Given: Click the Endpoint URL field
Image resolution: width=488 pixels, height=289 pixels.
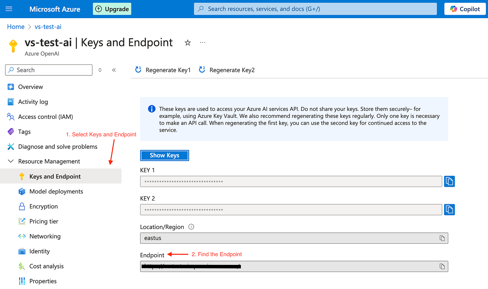Looking at the screenshot, I should 294,266.
